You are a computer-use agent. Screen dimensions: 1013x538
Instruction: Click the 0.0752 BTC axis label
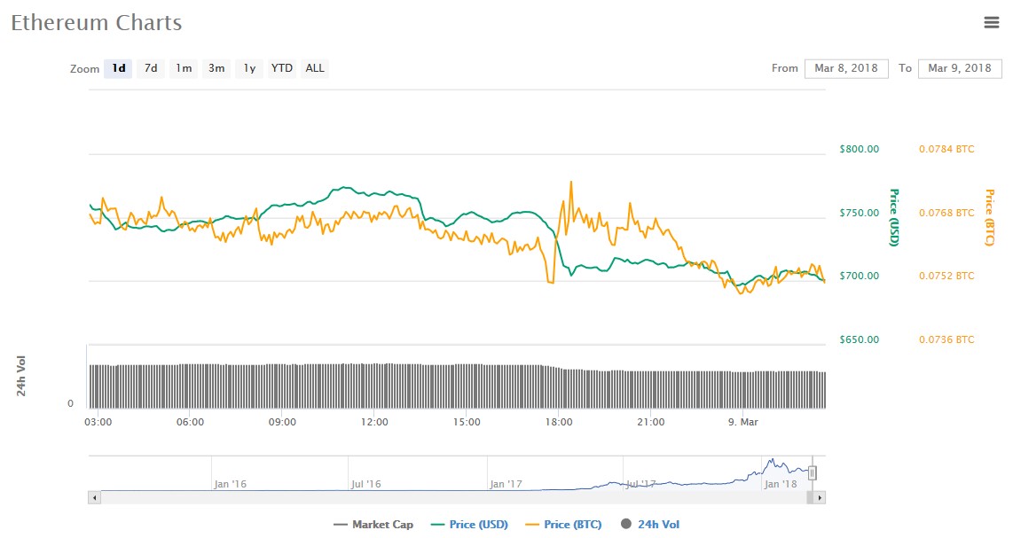pos(946,276)
